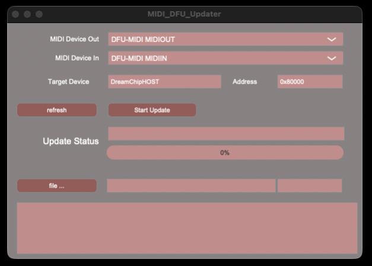The image size is (372, 266).
Task: Minimize the MIDI_DFU_Updater window
Action: click(27, 14)
